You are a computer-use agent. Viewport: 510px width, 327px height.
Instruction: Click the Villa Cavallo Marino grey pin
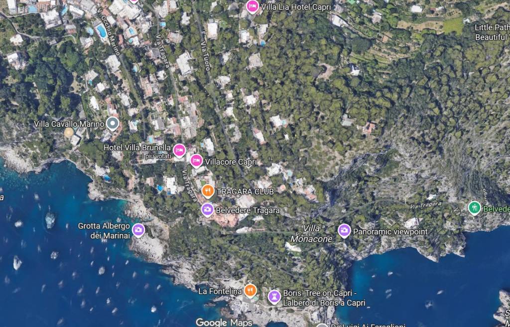pos(113,124)
